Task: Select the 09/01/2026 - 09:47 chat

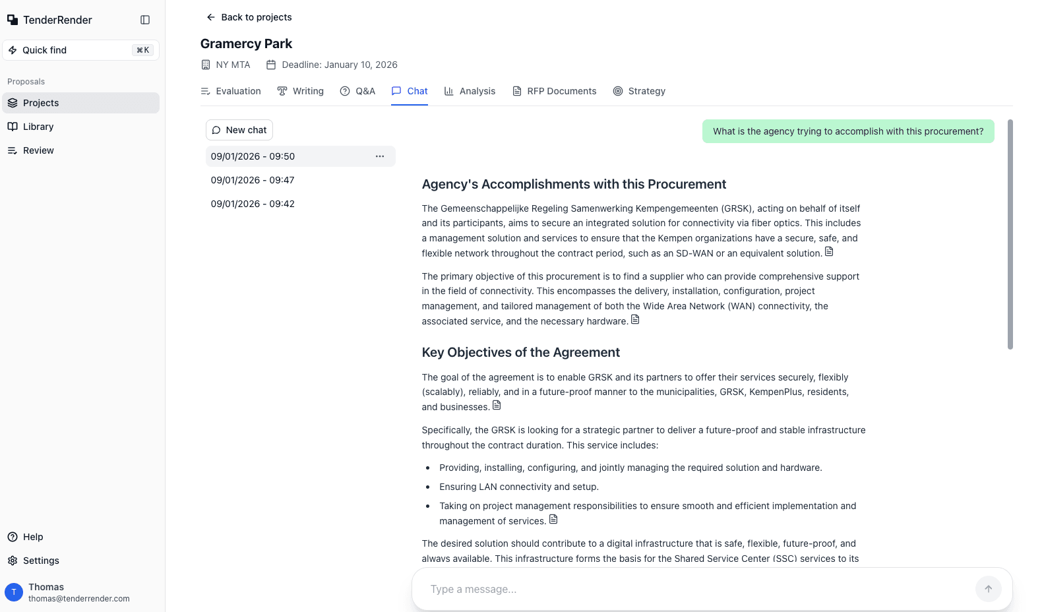Action: pyautogui.click(x=253, y=180)
